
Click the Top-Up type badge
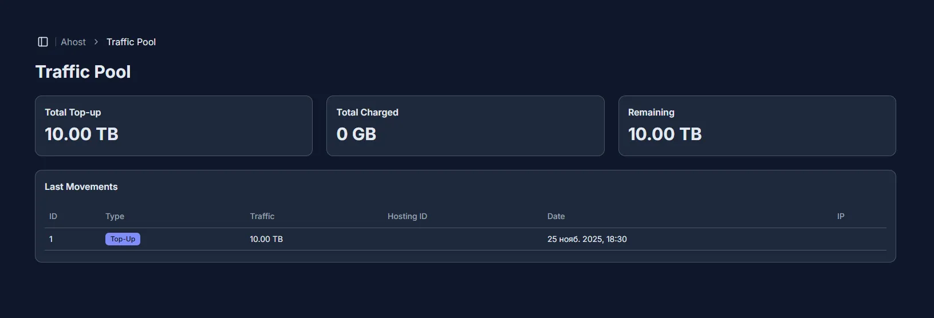(123, 239)
